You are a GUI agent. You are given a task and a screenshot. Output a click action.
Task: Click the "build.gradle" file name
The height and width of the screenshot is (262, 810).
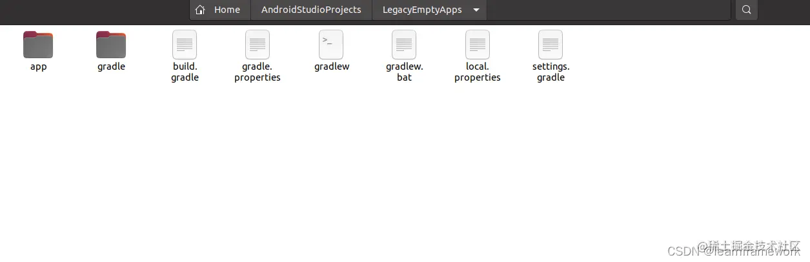coord(185,72)
